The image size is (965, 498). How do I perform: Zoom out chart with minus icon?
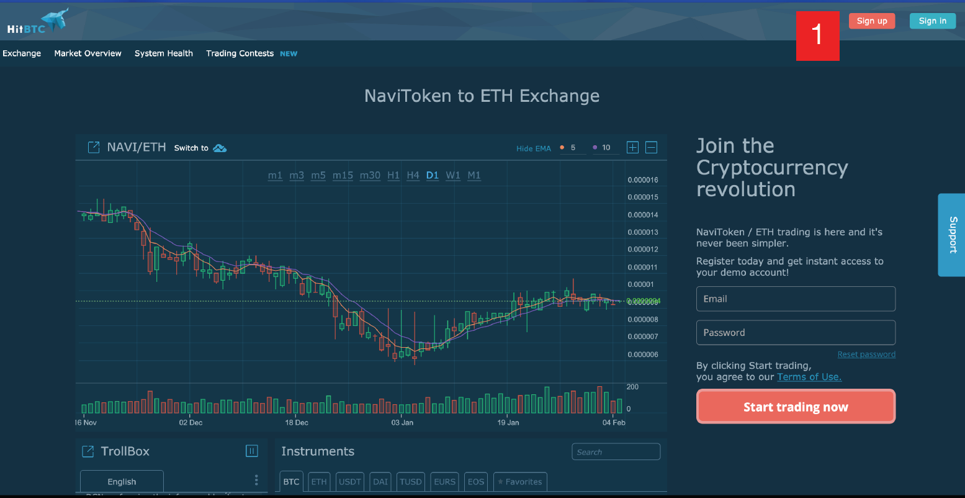tap(651, 147)
